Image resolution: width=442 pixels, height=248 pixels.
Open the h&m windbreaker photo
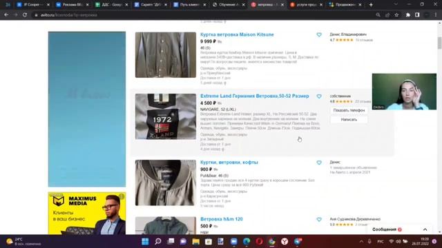(x=166, y=225)
